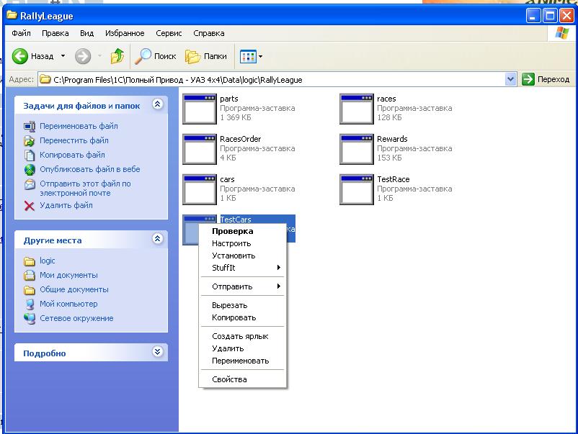Click the Удалить файл link

click(66, 205)
